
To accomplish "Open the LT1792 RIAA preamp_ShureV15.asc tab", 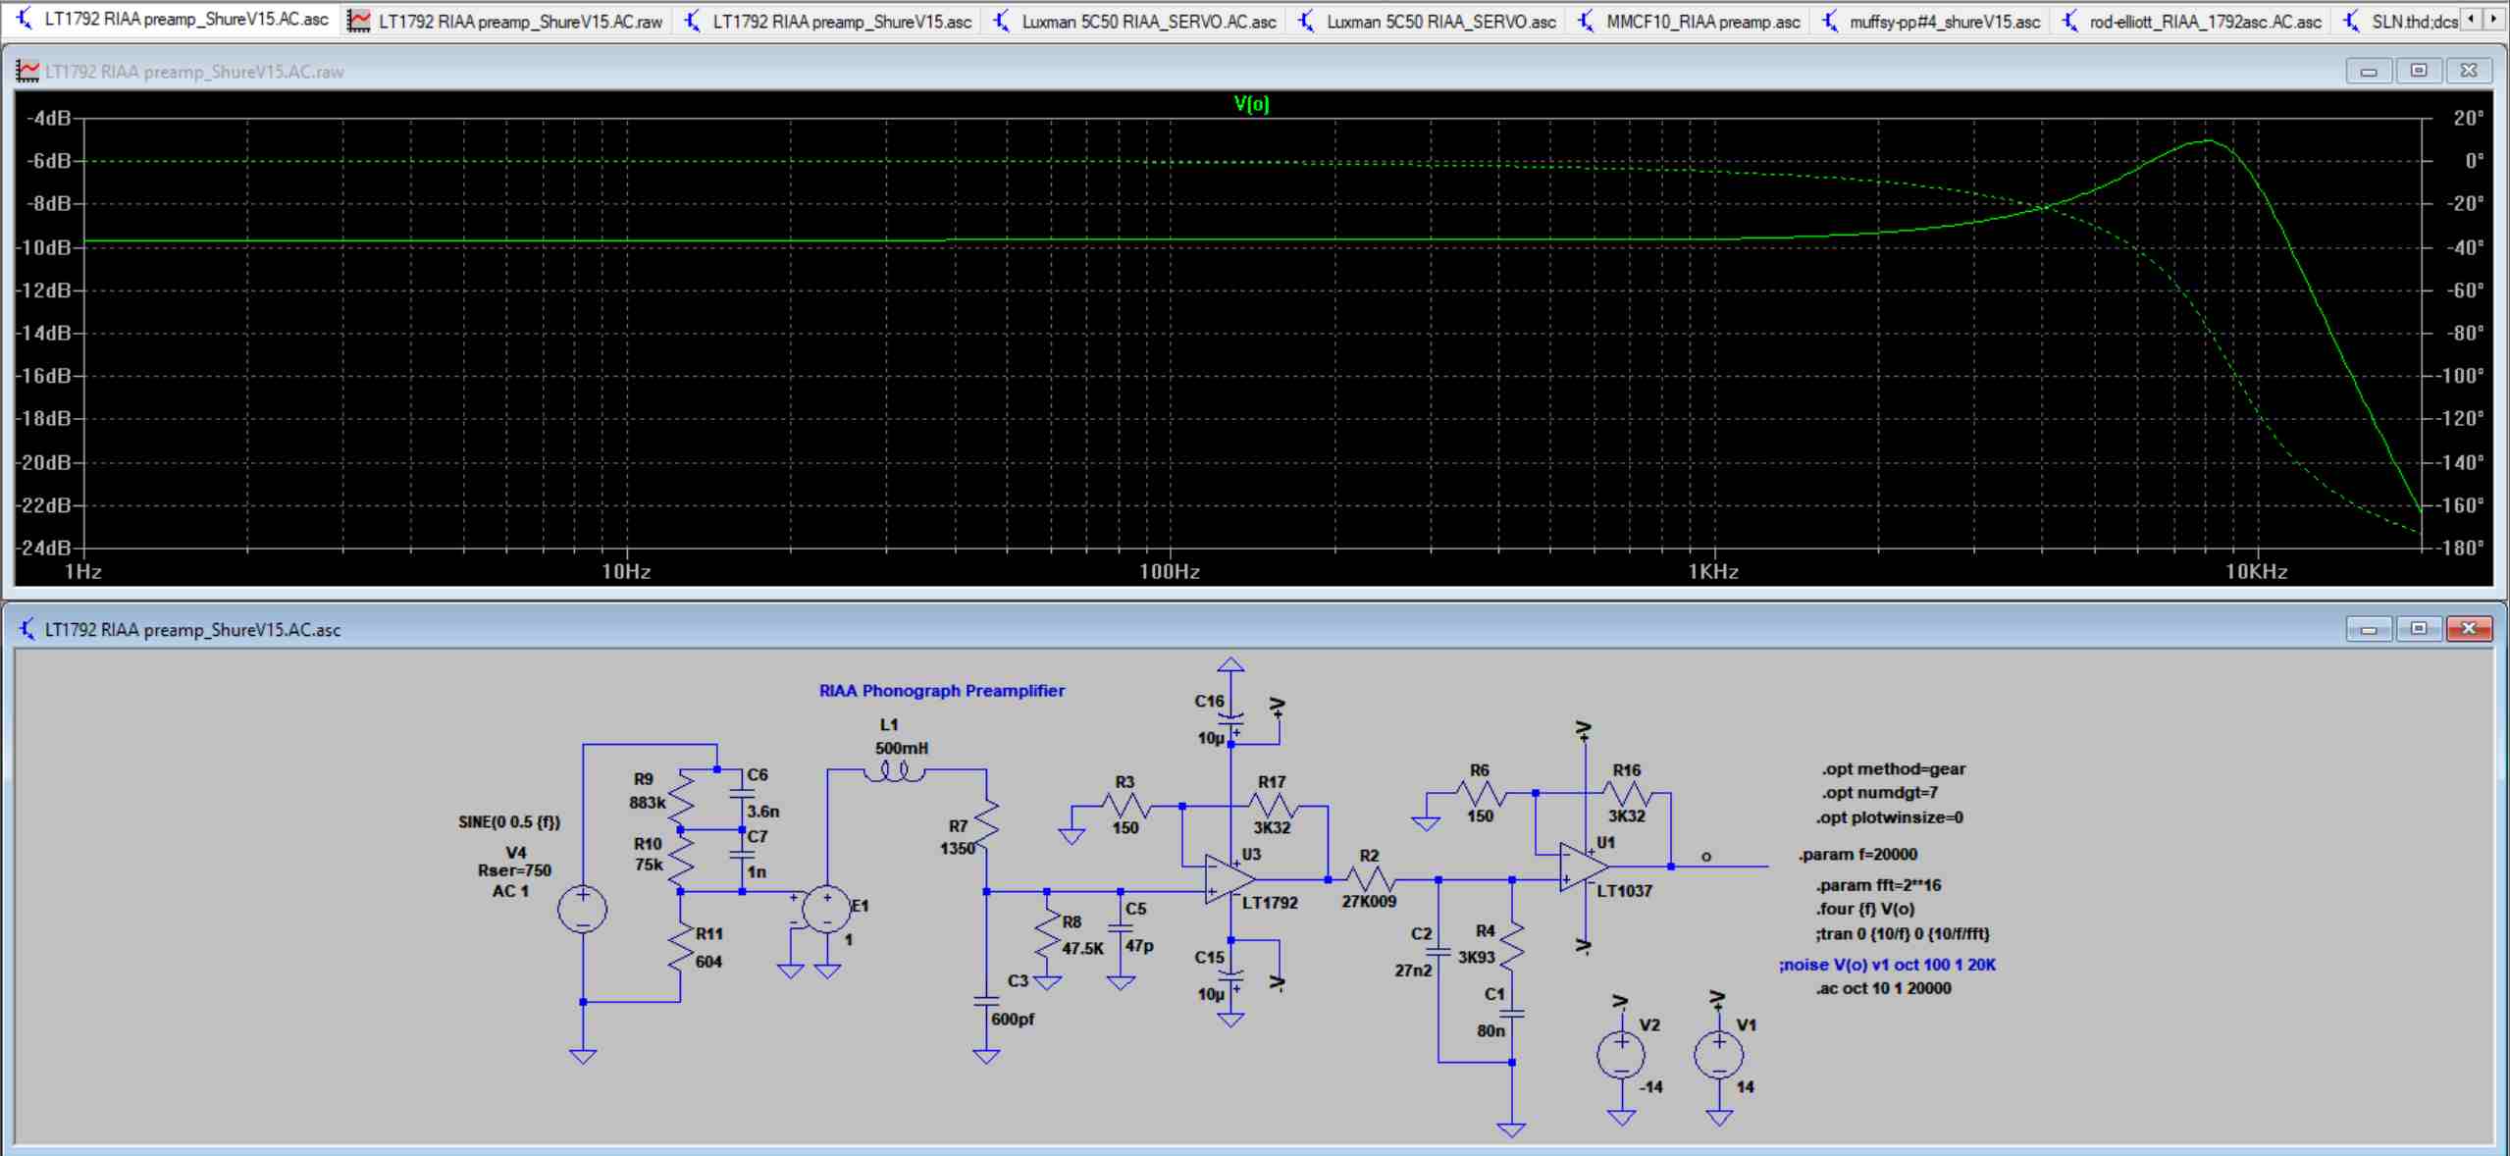I will [827, 21].
